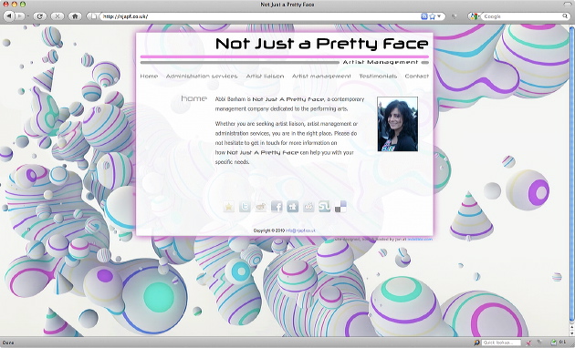Click the 'home' section heading
Viewport: 575px width, 348px height.
tap(194, 98)
